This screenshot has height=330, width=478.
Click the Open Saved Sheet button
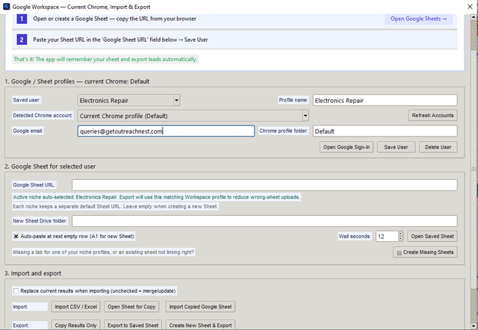click(x=432, y=237)
